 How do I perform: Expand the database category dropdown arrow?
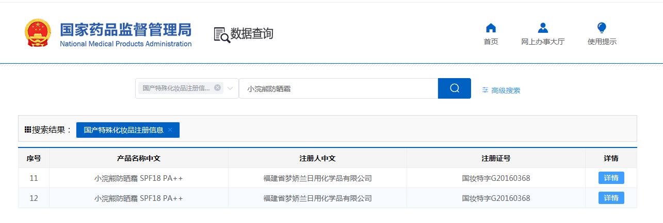point(230,88)
